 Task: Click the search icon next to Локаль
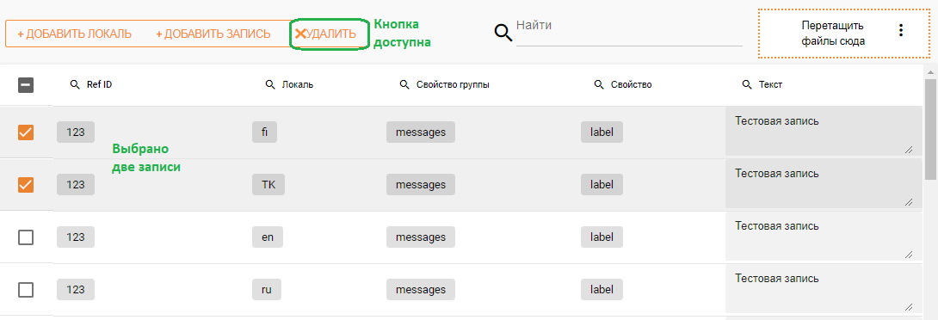click(x=270, y=85)
